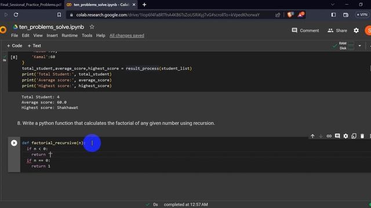This screenshot has height=208, width=371.
Task: Open Google Drive icon next to the notebook title
Action: 16,27
